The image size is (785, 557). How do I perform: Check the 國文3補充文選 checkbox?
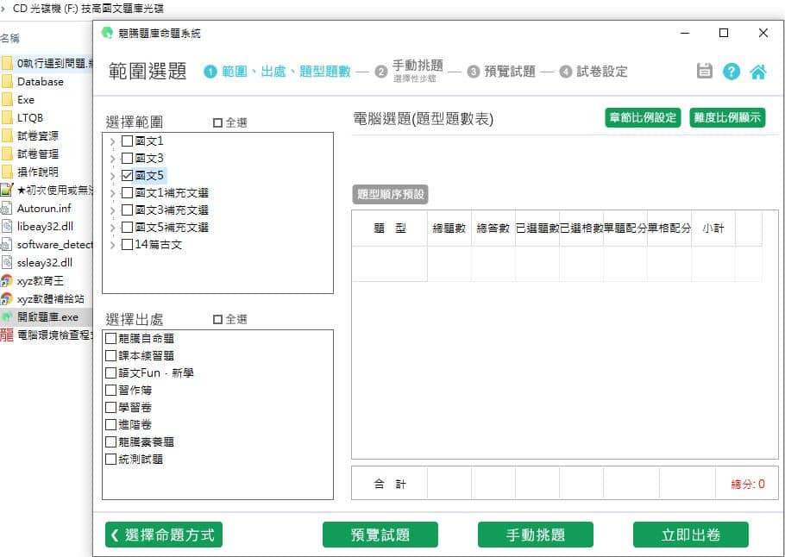[127, 210]
